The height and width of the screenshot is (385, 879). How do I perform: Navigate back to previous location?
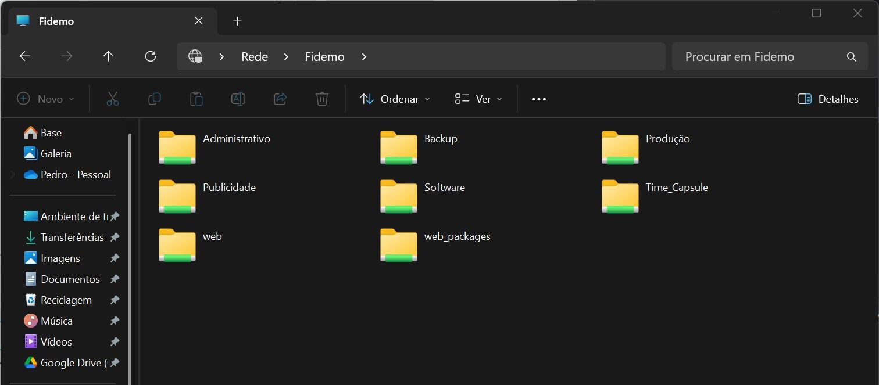25,56
